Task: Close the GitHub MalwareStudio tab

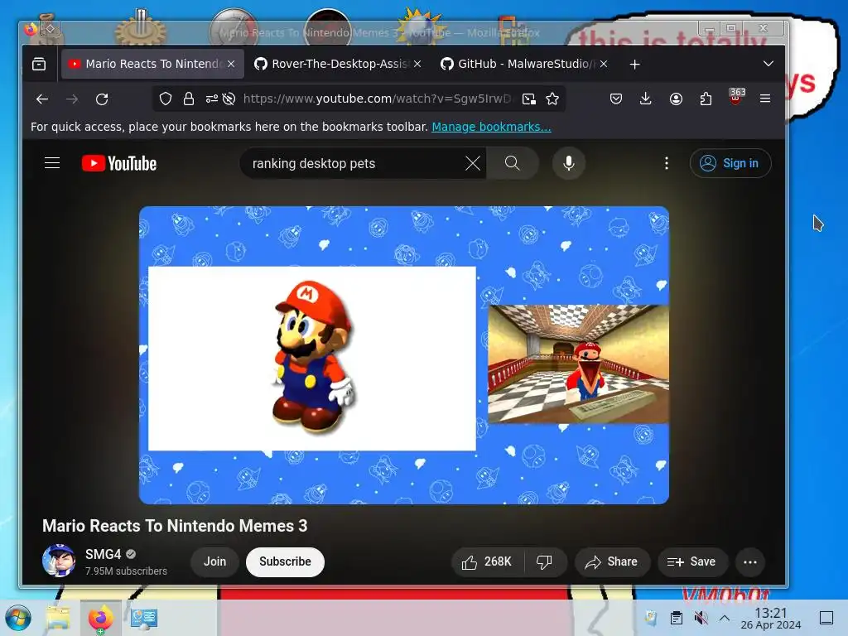Action: [604, 64]
